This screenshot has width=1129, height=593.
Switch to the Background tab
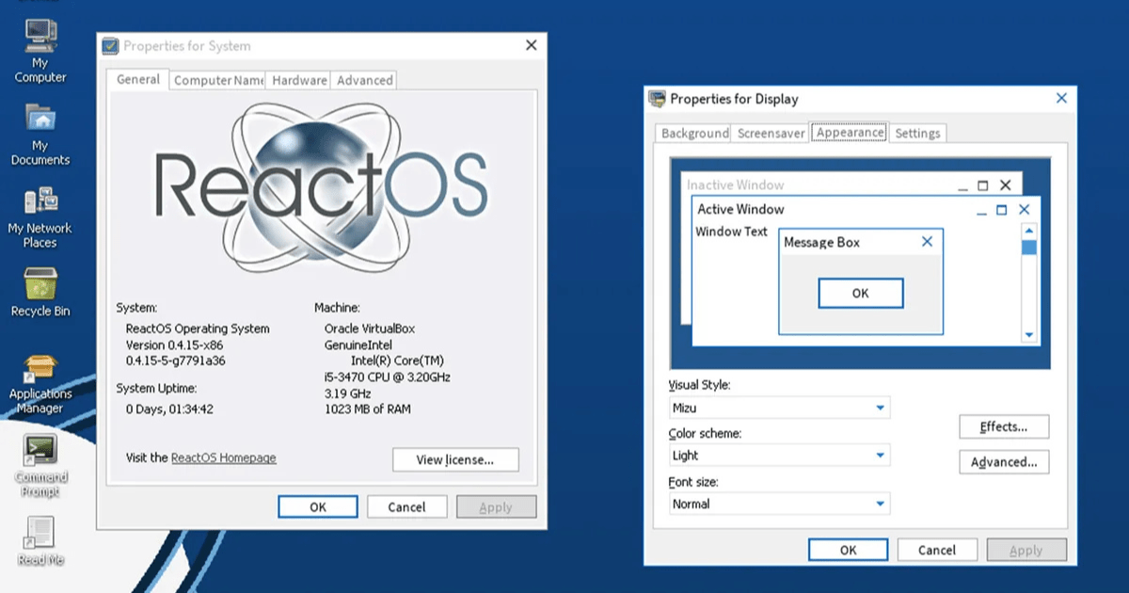pyautogui.click(x=693, y=133)
